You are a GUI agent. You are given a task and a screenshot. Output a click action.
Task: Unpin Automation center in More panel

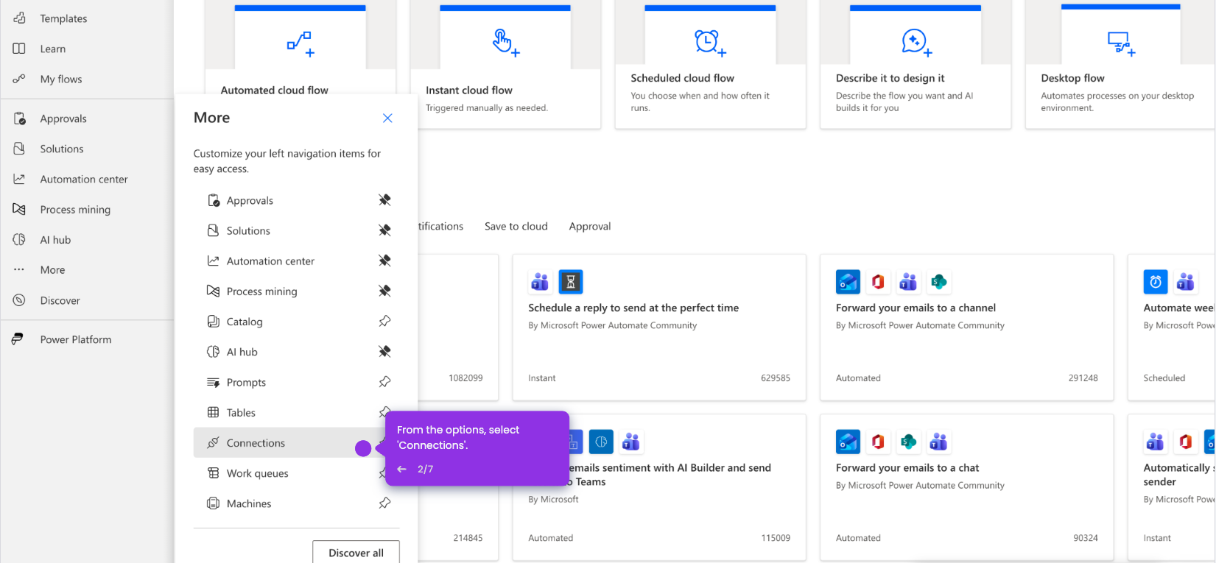tap(384, 261)
